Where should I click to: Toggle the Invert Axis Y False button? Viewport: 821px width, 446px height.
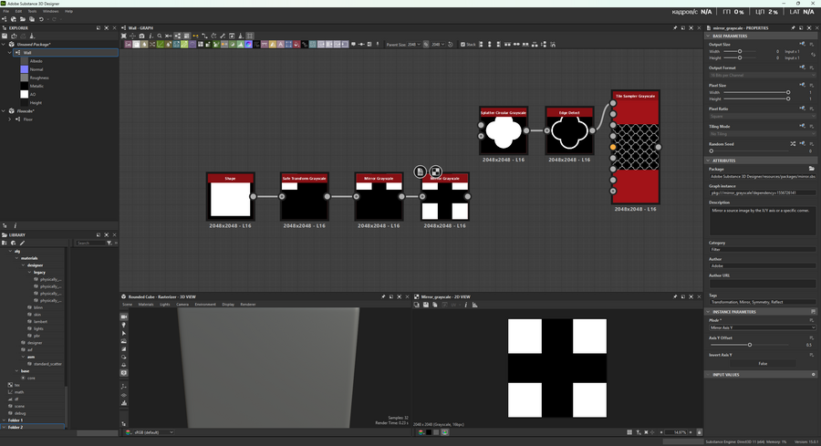coord(762,363)
